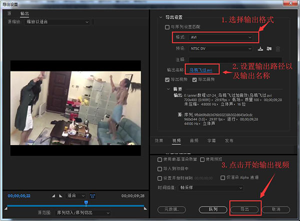
Task: Enable 设置开始时间码 checkbox
Action: 159,178
